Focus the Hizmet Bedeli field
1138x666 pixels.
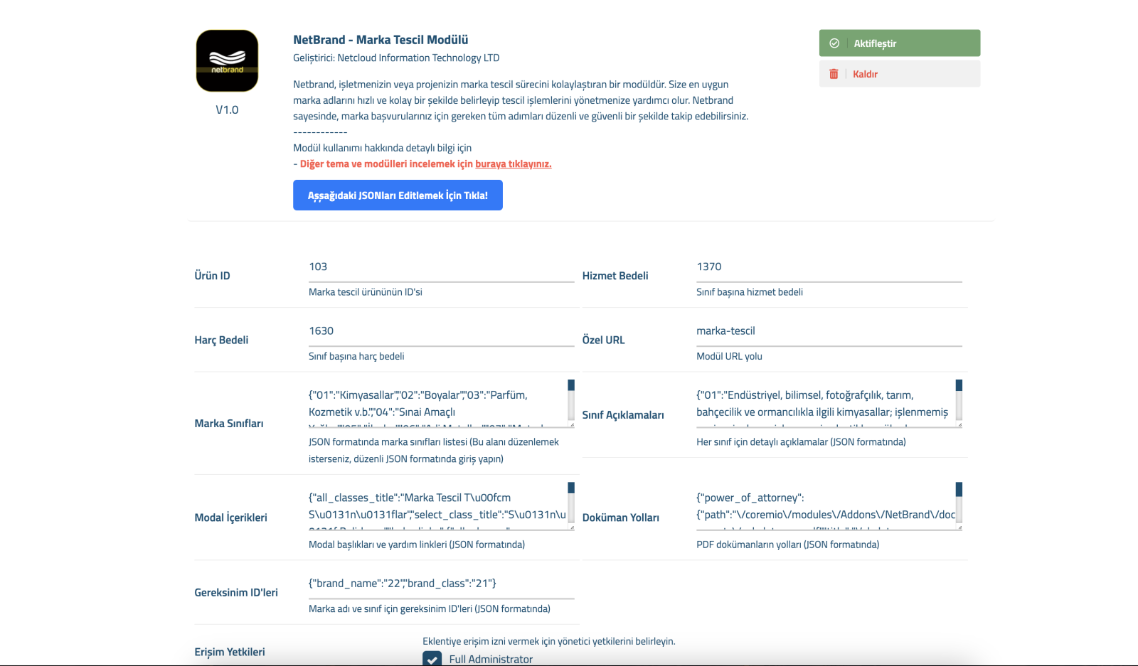(829, 267)
